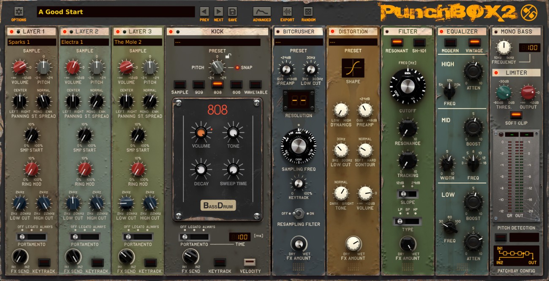Open the Layer 3 sample selector The Mole 2
549x281 pixels.
pos(138,42)
